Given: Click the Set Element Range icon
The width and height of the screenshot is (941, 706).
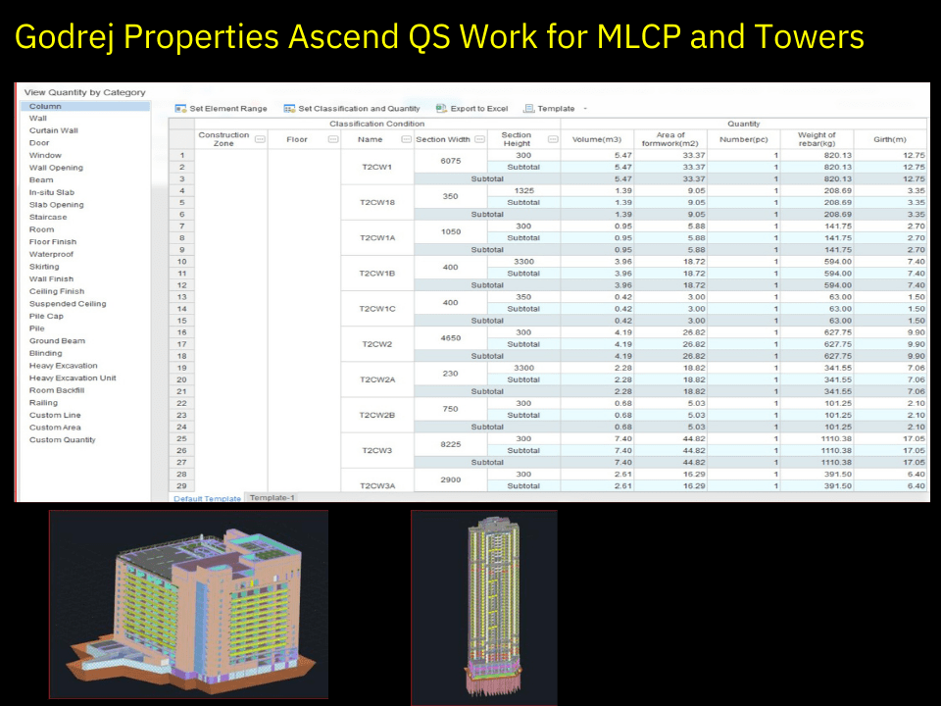Looking at the screenshot, I should 180,109.
